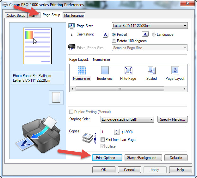Close the Printing Preferences window
197x178 pixels.
tap(187, 3)
